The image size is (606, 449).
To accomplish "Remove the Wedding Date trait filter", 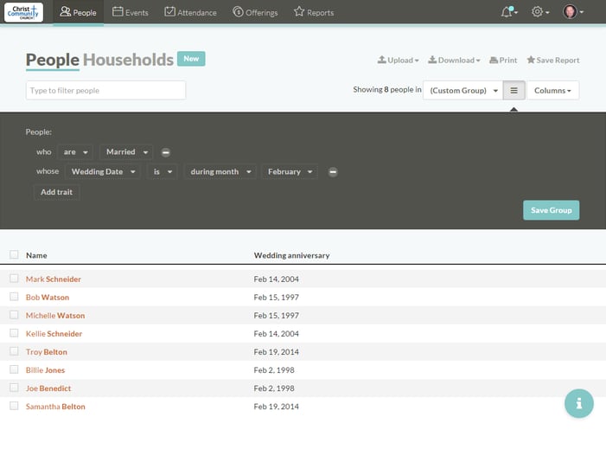I will coord(333,172).
